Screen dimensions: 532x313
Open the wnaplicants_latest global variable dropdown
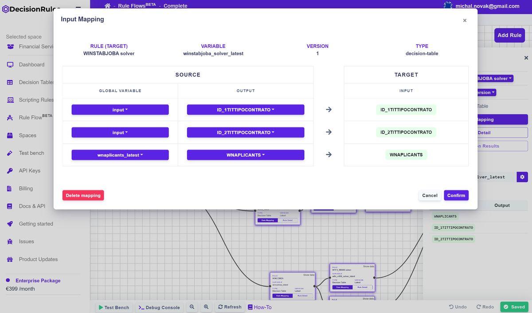click(x=120, y=155)
